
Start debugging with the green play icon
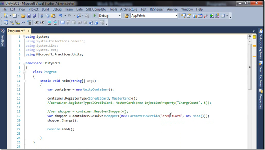coord(95,16)
